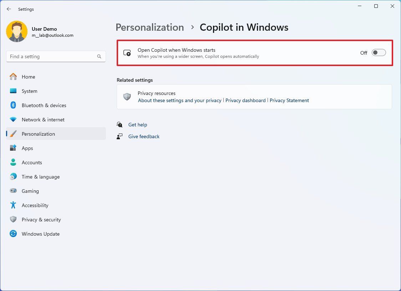Open Gaming settings from sidebar

point(30,191)
